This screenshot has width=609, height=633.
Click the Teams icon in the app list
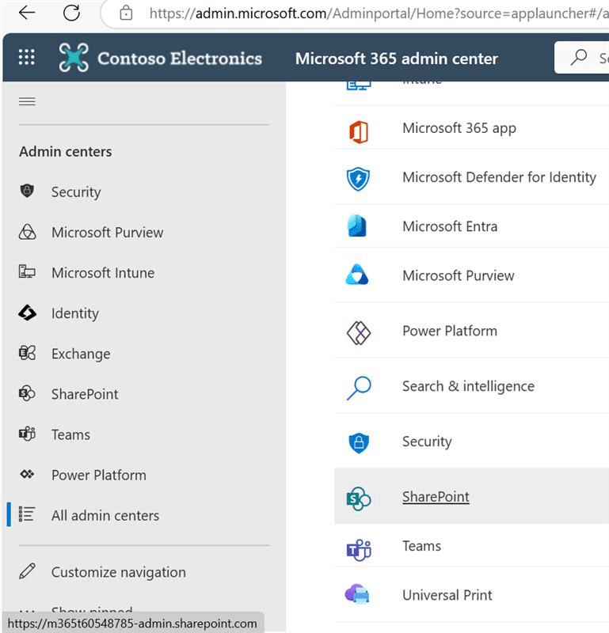coord(359,547)
